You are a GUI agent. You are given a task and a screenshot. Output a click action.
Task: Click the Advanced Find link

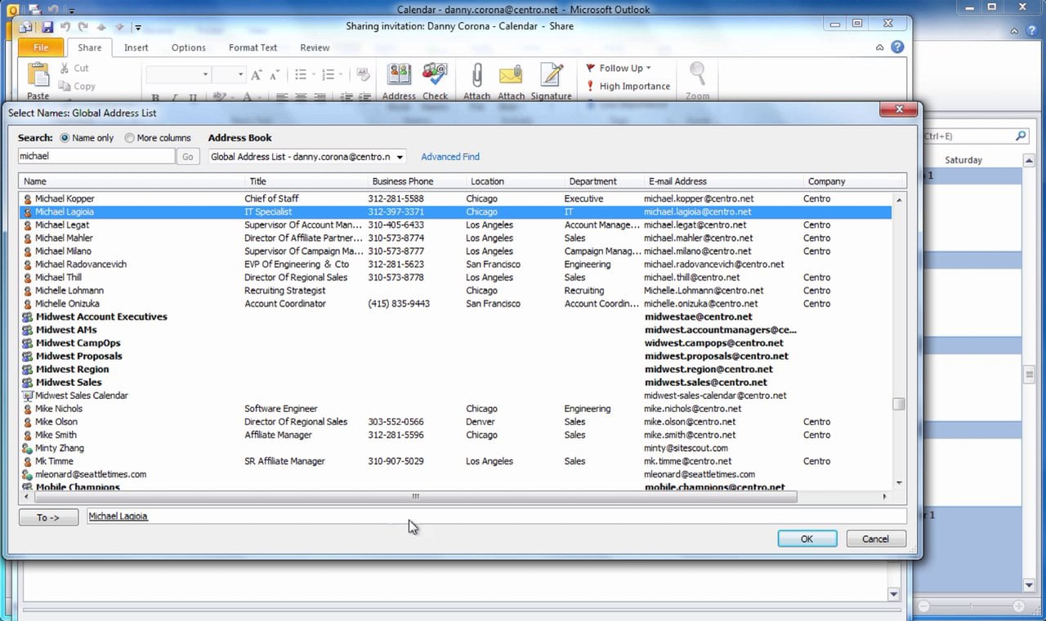coord(450,157)
